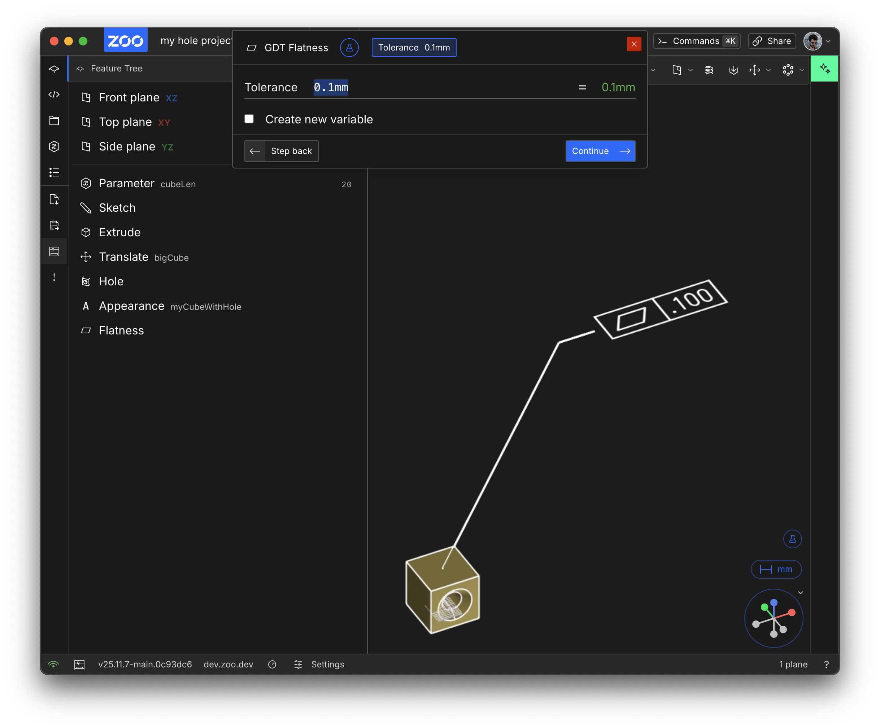Enable Create new variable checkbox
Image resolution: width=880 pixels, height=728 pixels.
point(249,119)
